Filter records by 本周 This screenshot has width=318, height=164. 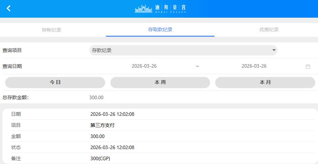160,83
